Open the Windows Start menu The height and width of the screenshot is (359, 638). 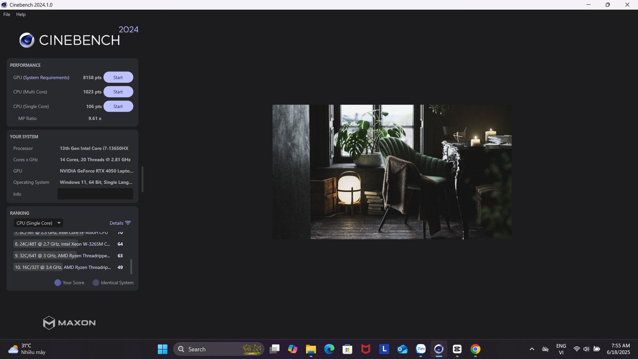[x=163, y=349]
